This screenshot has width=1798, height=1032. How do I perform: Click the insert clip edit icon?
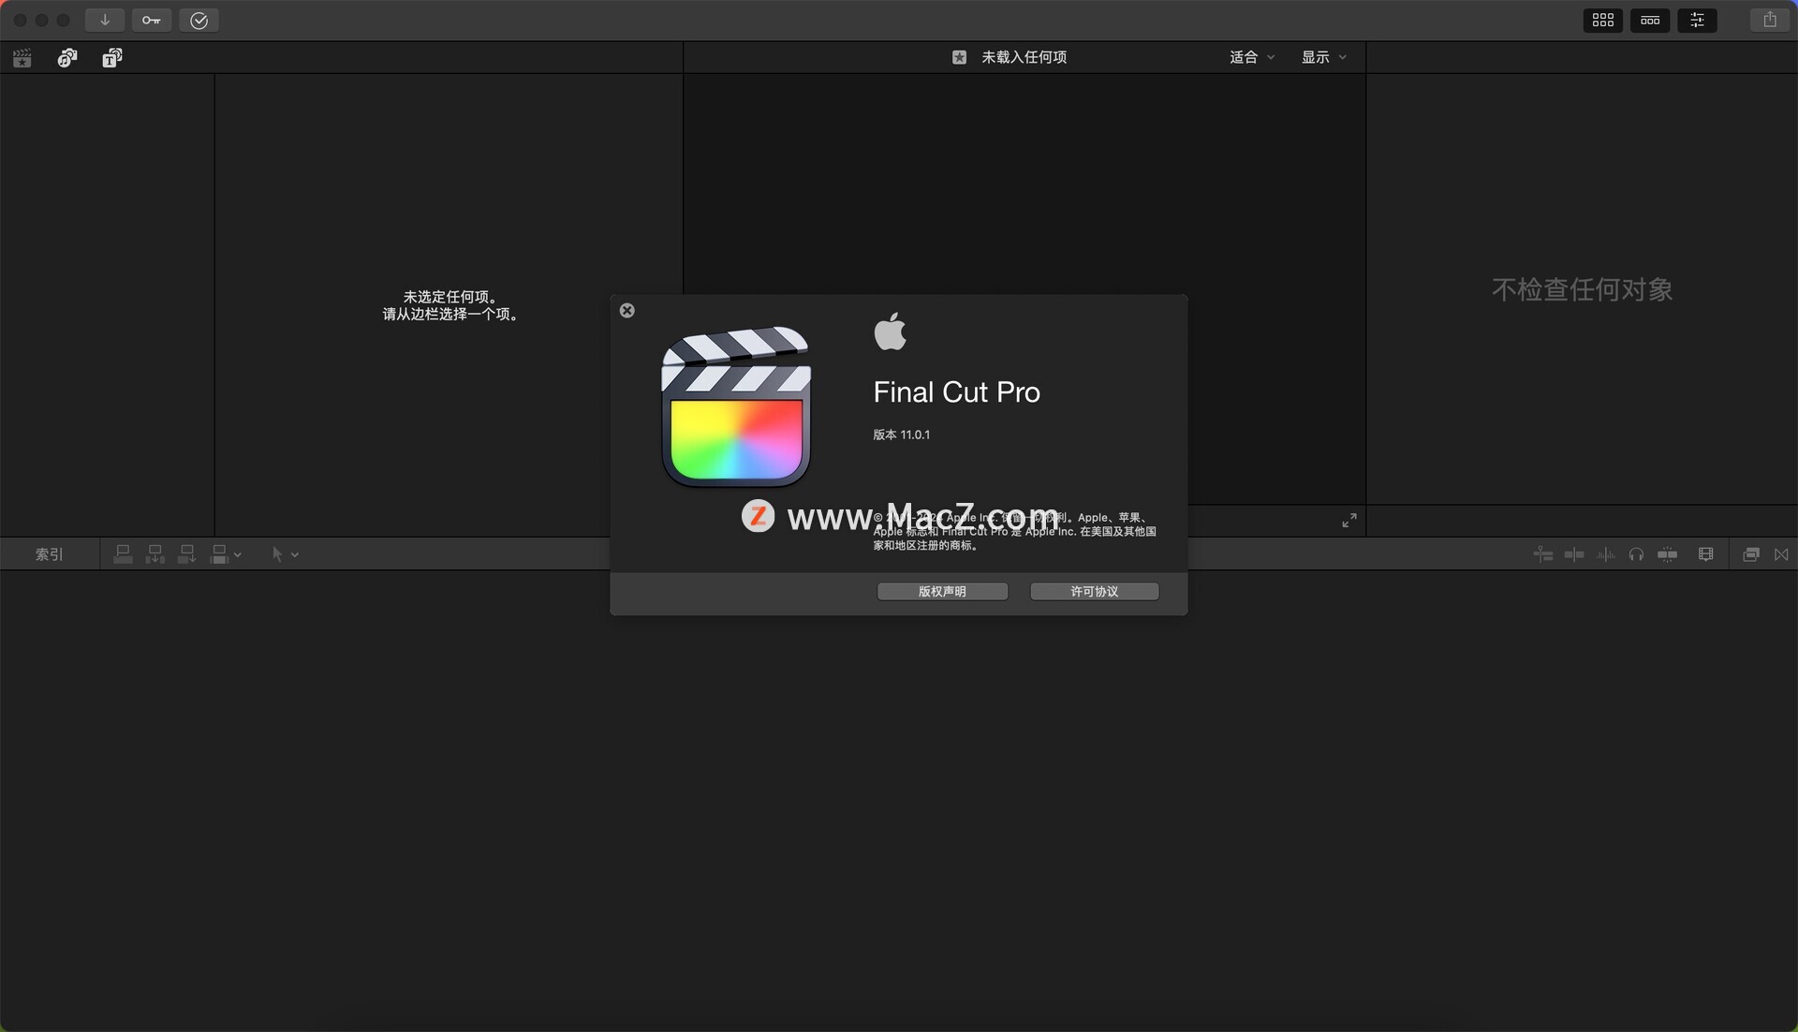(155, 554)
